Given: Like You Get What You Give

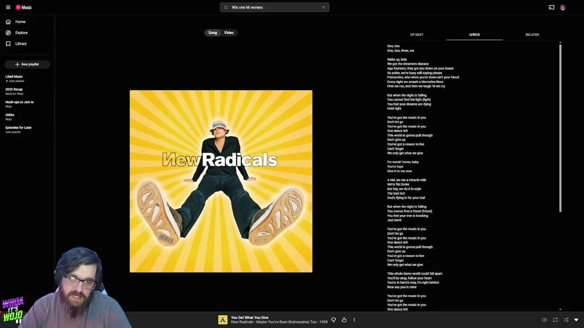Looking at the screenshot, I should pyautogui.click(x=344, y=320).
